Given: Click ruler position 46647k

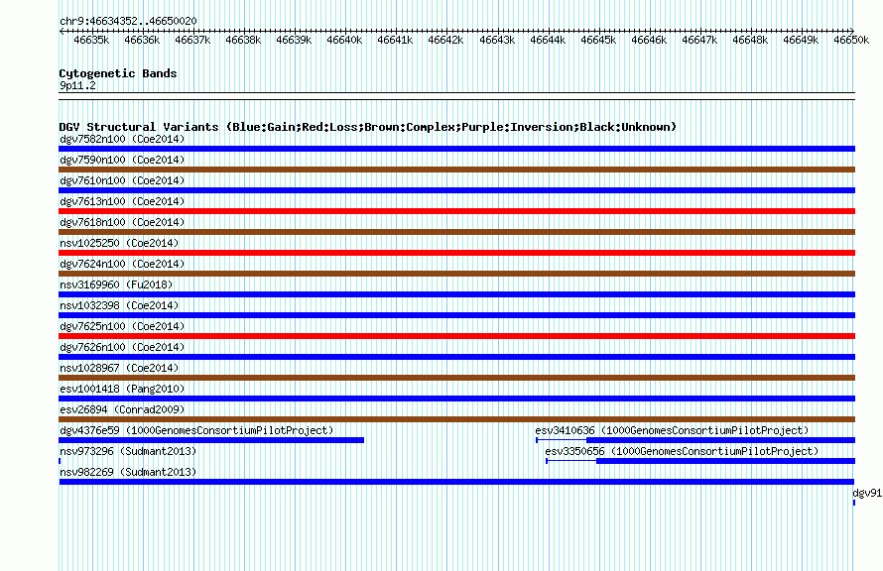Looking at the screenshot, I should pyautogui.click(x=700, y=40).
